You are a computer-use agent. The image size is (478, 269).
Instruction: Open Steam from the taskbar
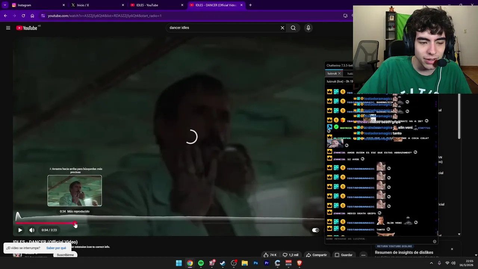coord(223,263)
